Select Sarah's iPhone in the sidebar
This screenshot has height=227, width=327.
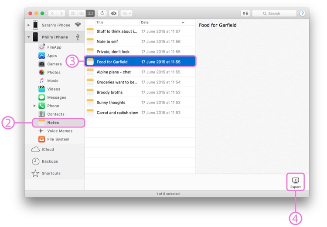[x=54, y=25]
